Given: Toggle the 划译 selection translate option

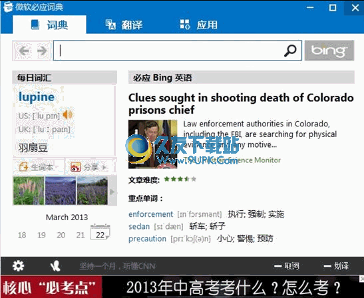Looking at the screenshot, I should click(336, 266).
